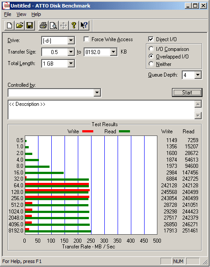The image size is (210, 267).
Task: Maximize the ATTO Disk Benchmark window
Action: [195, 6]
